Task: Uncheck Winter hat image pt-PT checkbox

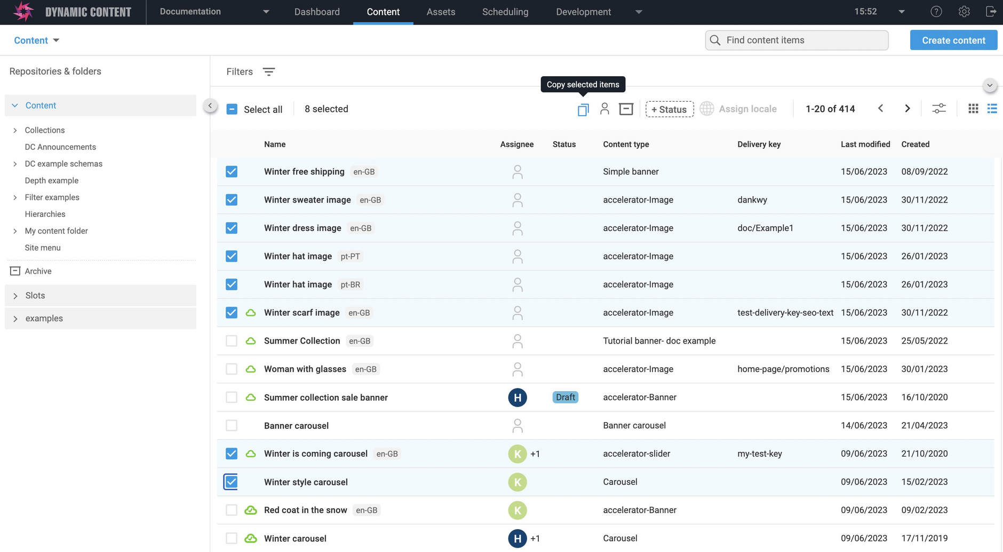Action: [x=232, y=256]
